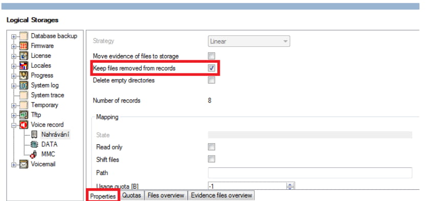This screenshot has height=201, width=434.
Task: Select License in the tree
Action: click(x=41, y=56)
